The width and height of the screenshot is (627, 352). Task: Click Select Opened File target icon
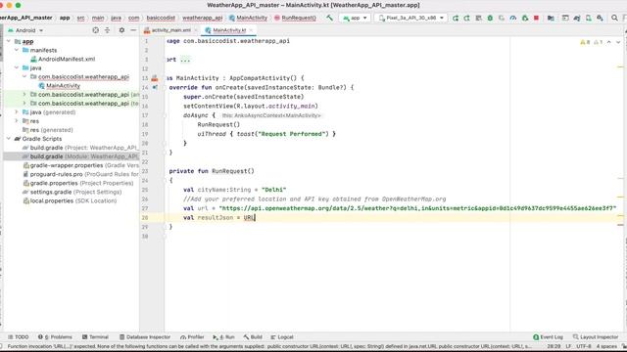95,30
